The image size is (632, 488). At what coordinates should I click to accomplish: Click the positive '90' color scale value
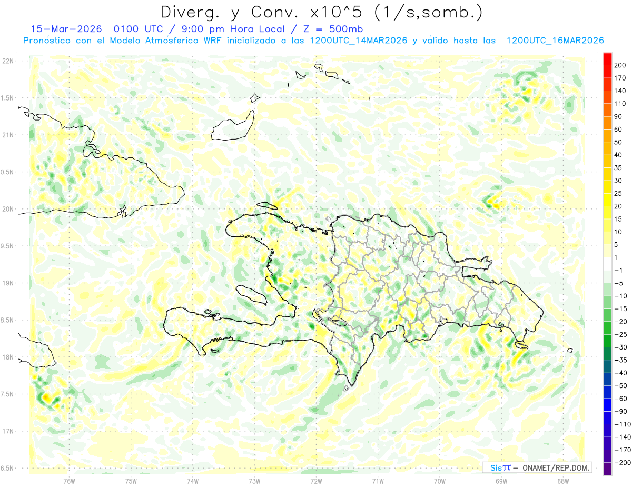618,116
